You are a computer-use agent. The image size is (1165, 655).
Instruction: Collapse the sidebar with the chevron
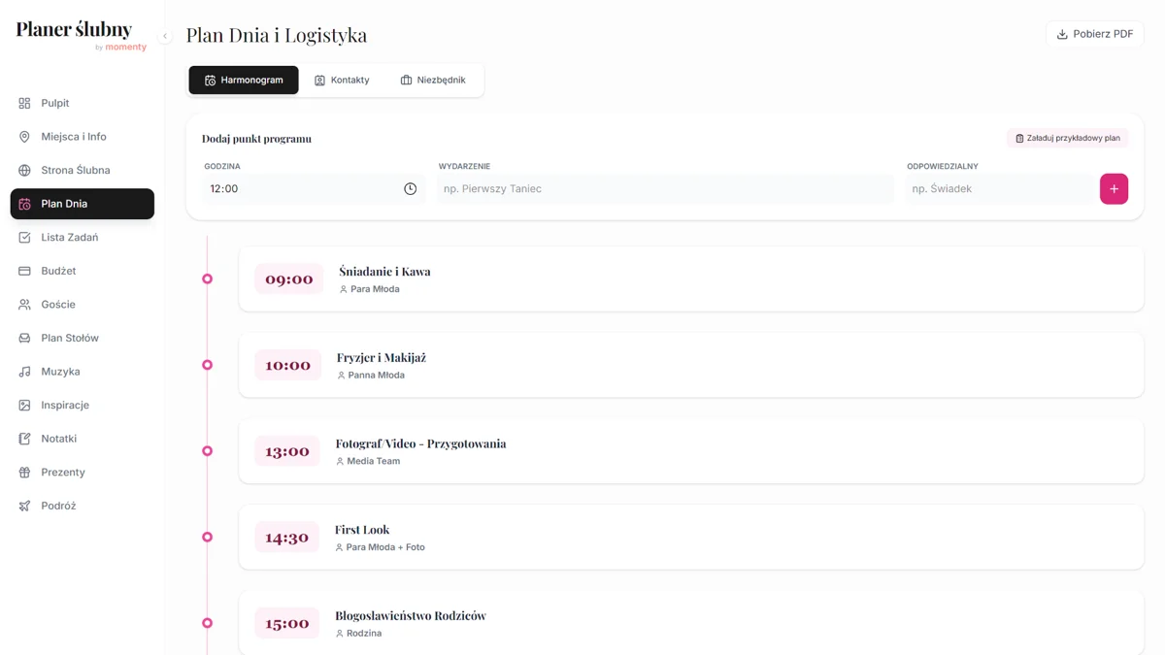[165, 36]
